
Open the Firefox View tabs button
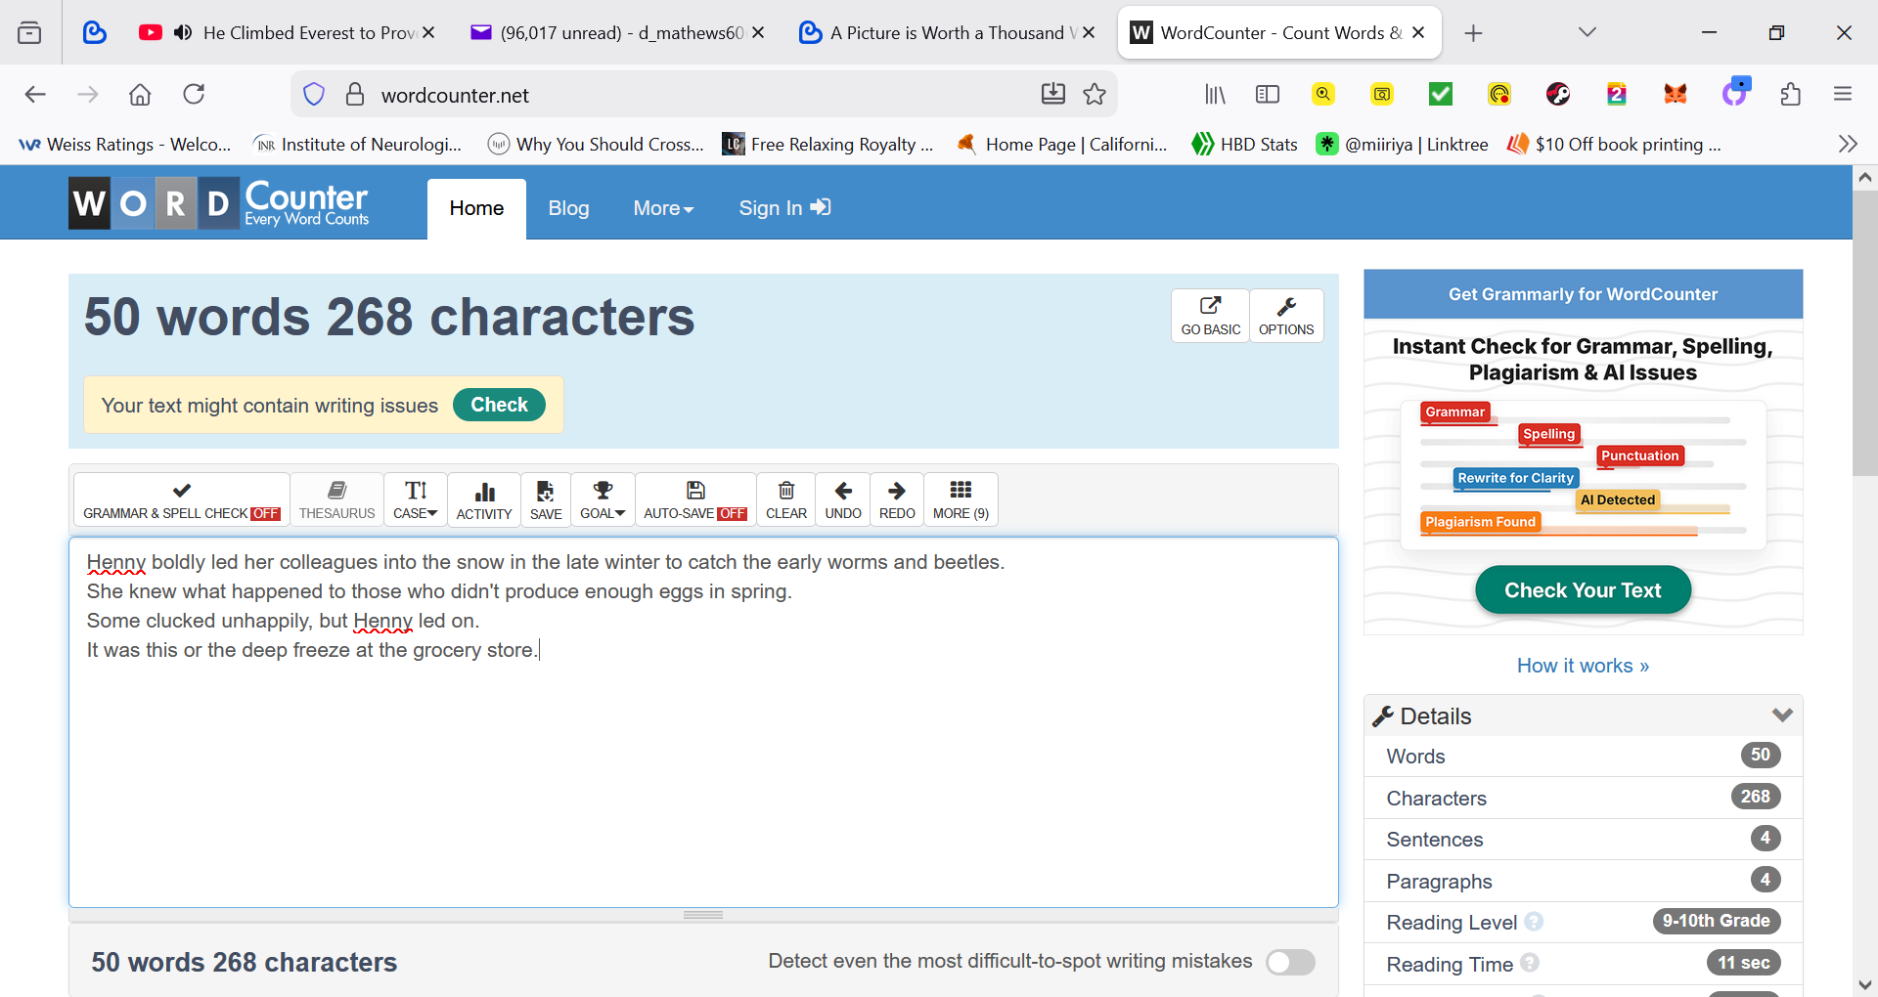click(x=29, y=32)
